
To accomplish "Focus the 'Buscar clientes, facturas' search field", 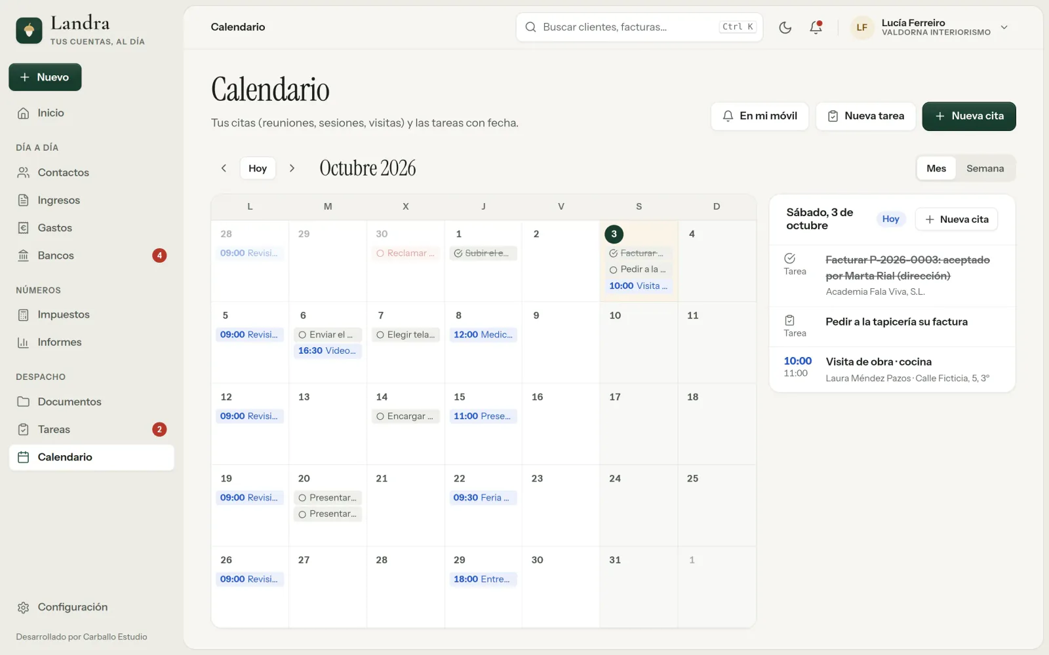I will [639, 27].
